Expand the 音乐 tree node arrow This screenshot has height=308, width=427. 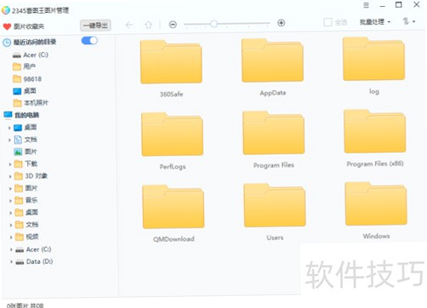[x=10, y=201]
